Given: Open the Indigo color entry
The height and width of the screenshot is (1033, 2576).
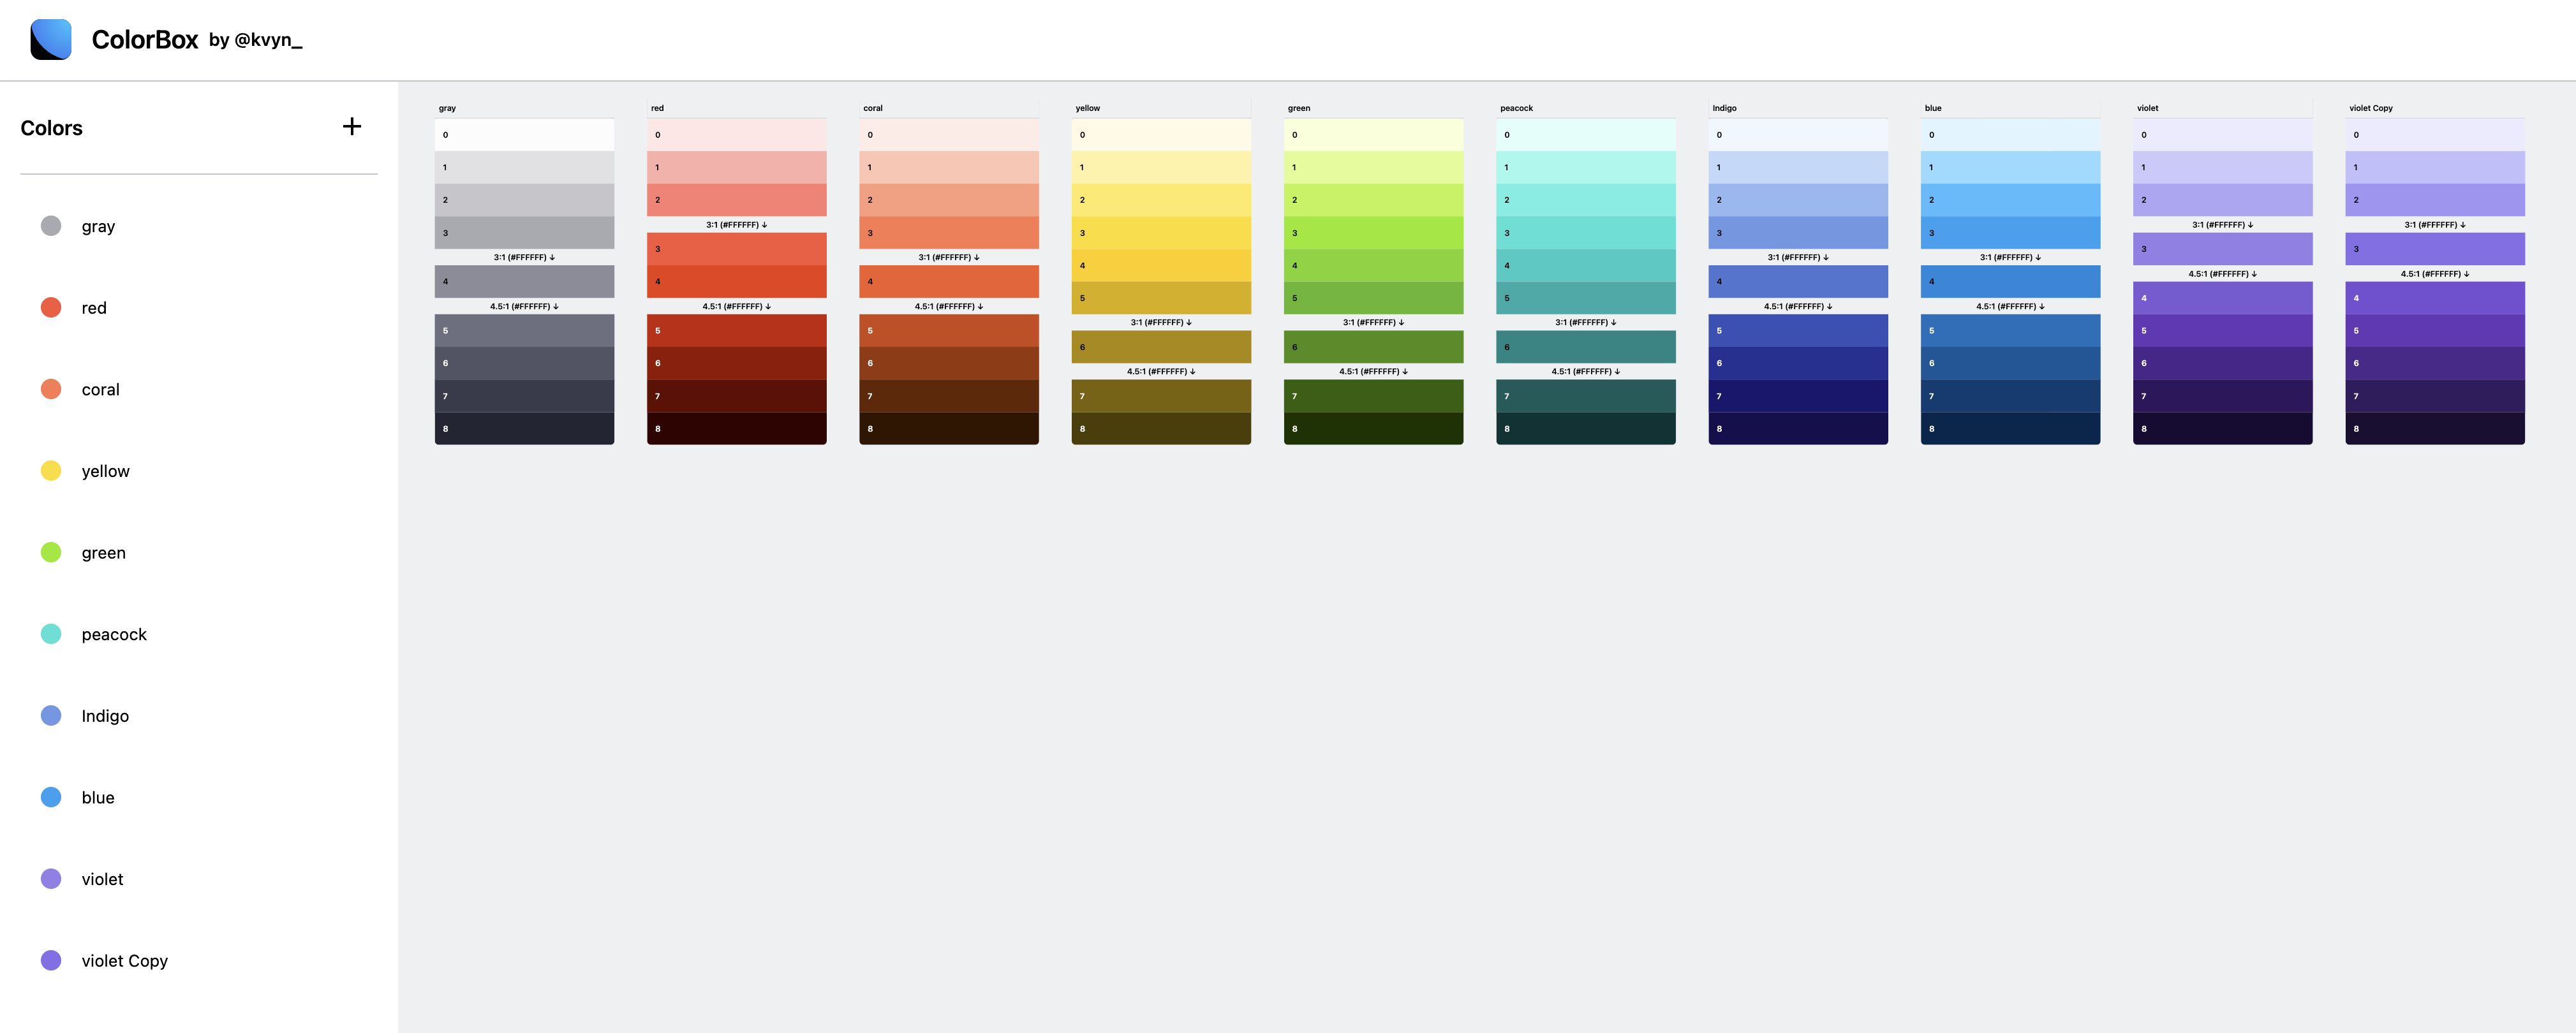Looking at the screenshot, I should click(105, 716).
